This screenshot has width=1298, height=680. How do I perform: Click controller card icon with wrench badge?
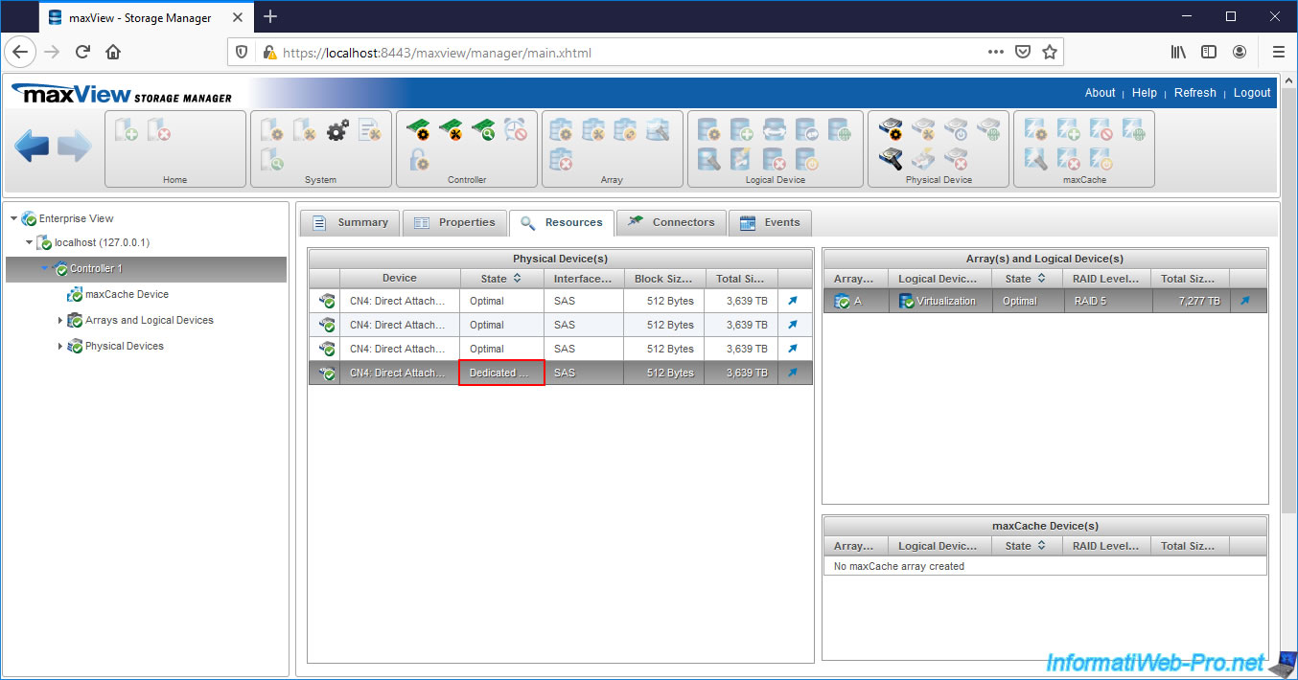tap(451, 129)
